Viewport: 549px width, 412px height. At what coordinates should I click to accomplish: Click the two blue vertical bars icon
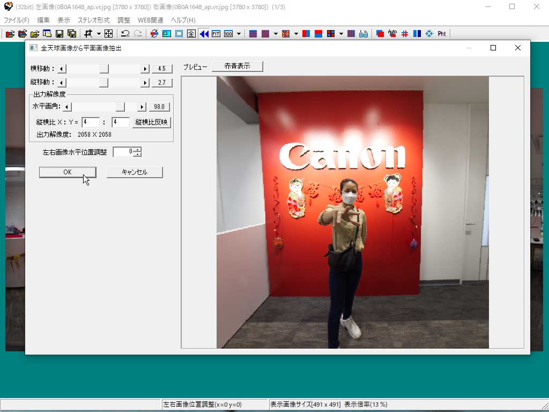(x=417, y=34)
